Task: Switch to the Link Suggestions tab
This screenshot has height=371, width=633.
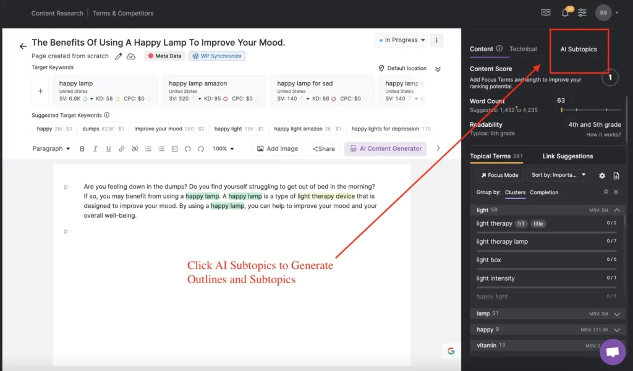Action: click(567, 156)
